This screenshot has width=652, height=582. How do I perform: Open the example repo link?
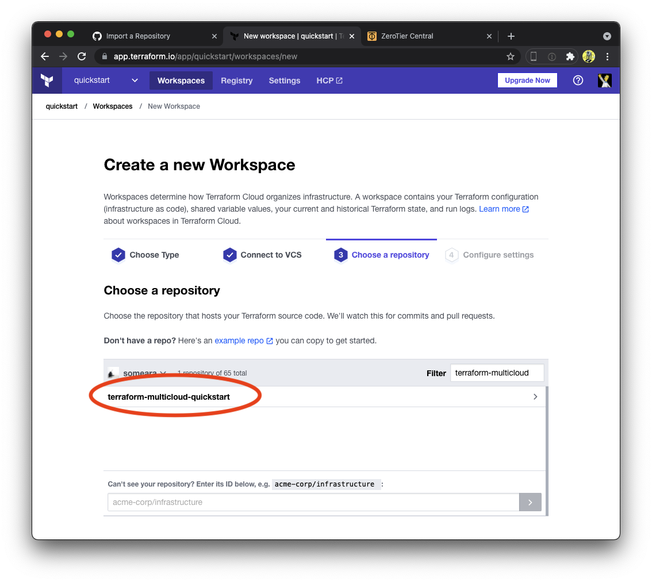pos(244,340)
